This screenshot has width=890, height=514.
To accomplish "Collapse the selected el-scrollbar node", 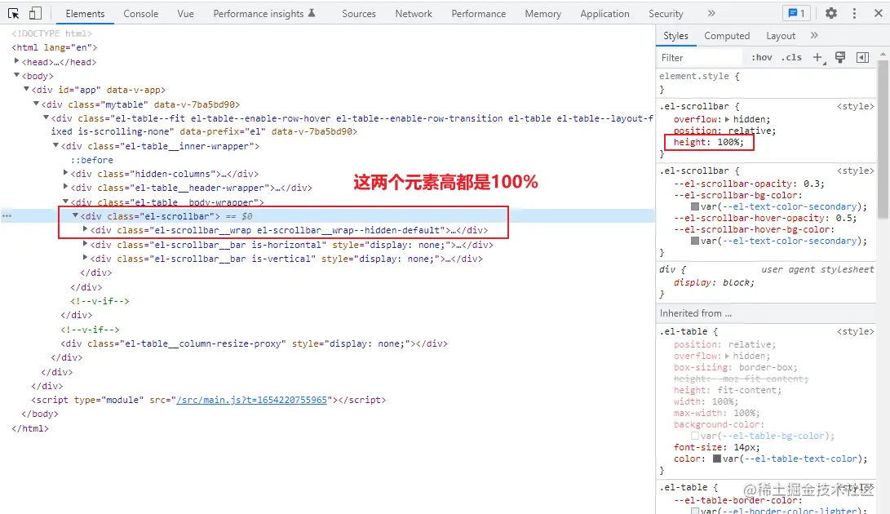I will tap(75, 215).
